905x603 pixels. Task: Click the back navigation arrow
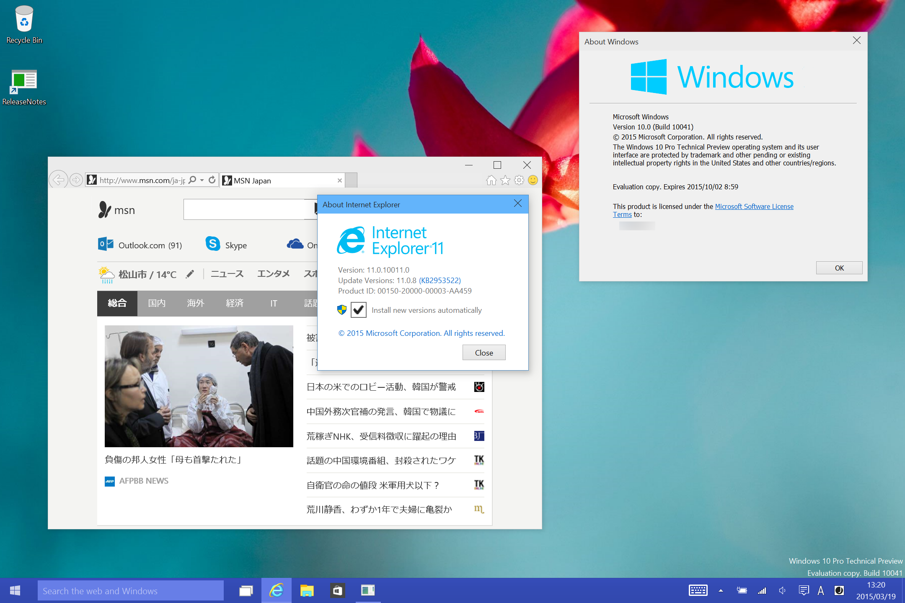point(59,180)
